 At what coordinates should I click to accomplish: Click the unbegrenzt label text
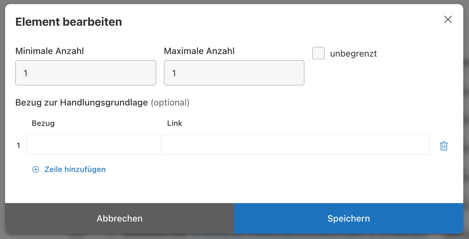pyautogui.click(x=353, y=54)
